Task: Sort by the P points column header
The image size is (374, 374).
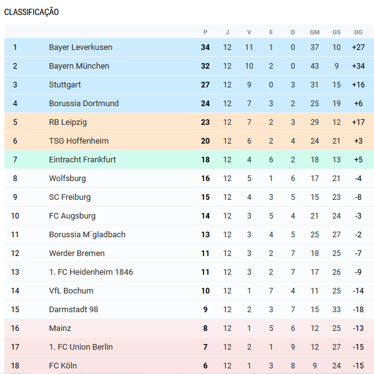Action: tap(205, 32)
